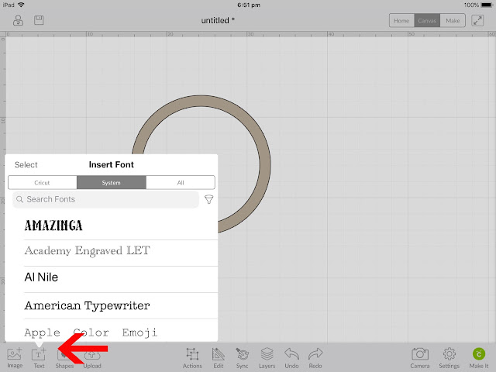Select the Text tool
Screen dimensions: 496x372
(x=39, y=358)
